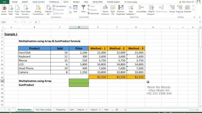Toggle the Filter funnel
Viewport: 202px width, 113px height.
[83, 9]
